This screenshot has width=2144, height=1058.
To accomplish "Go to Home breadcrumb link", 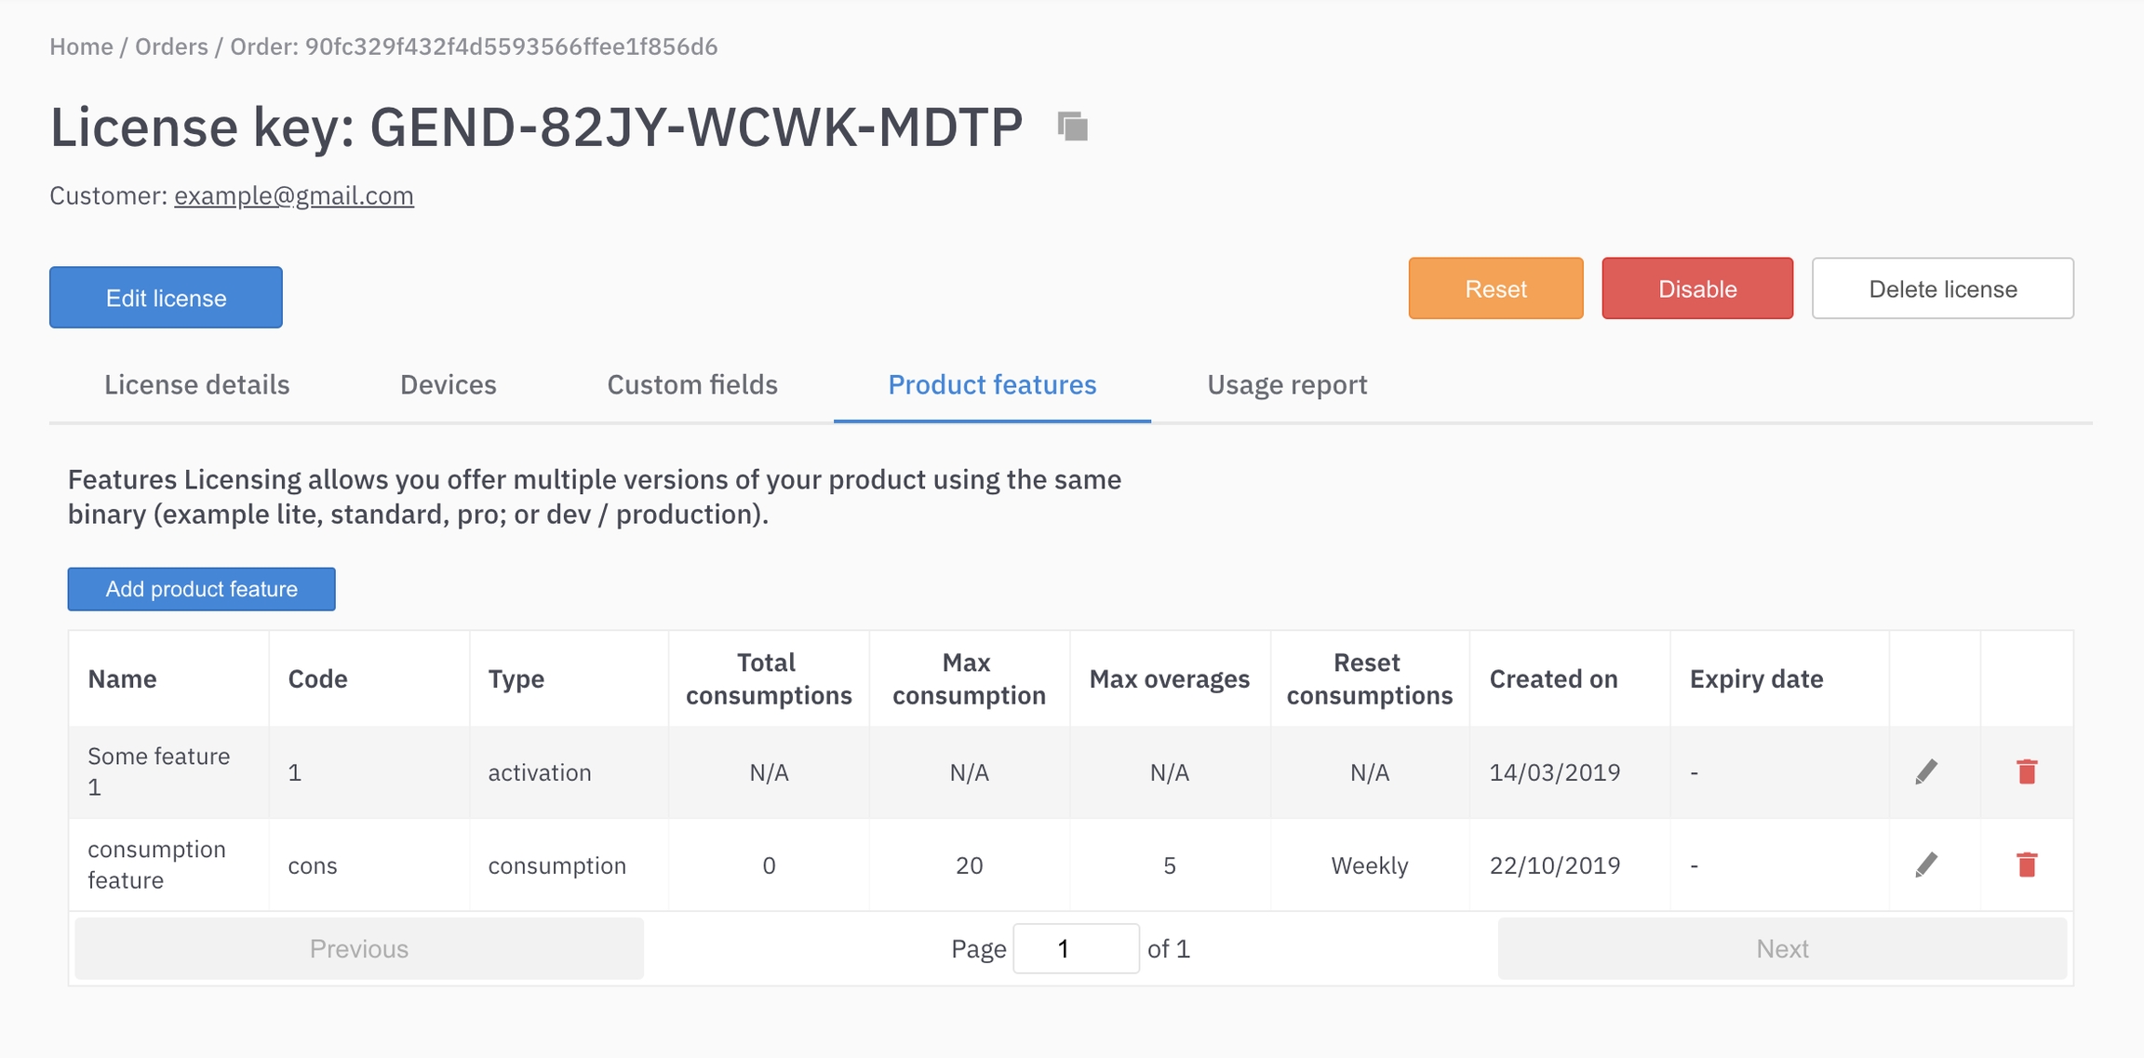I will coord(81,47).
